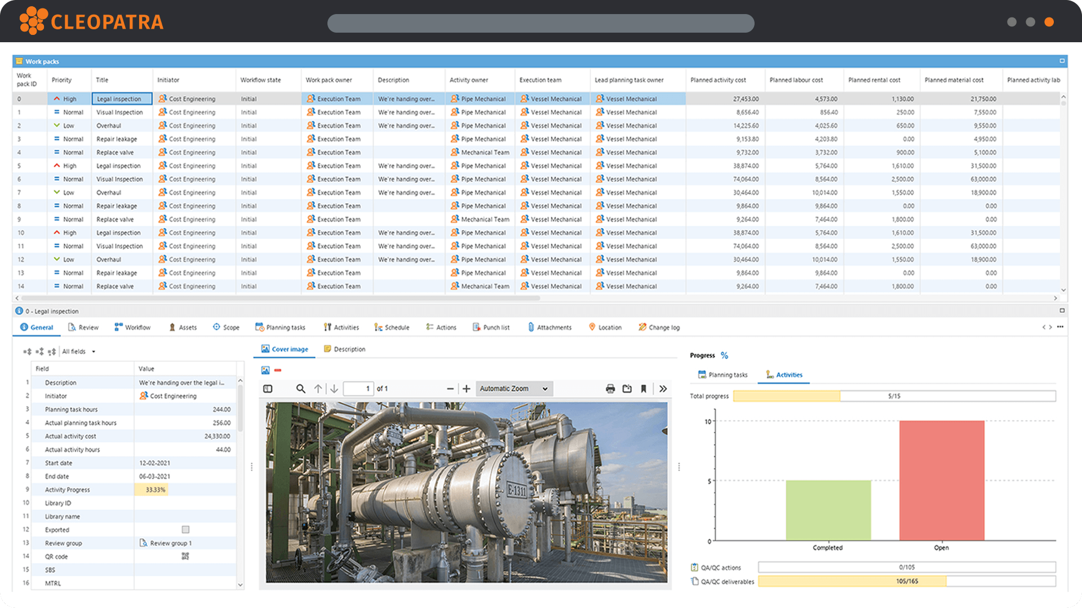Screen dimensions: 1082x608
Task: Sort by the Planned labour cost header
Action: tap(796, 80)
